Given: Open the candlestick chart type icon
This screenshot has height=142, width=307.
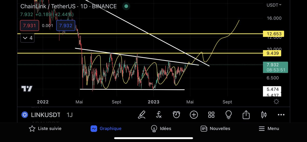Looking at the screenshot, I should [264, 115].
